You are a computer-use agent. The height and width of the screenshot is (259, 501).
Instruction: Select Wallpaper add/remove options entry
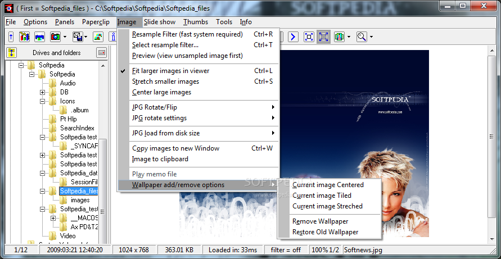click(198, 185)
